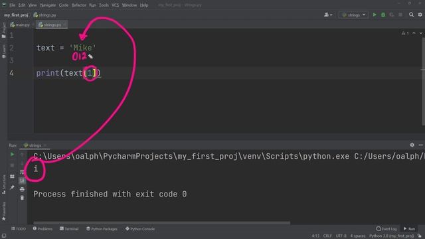Image resolution: width=425 pixels, height=239 pixels.
Task: Pin the Run tab with pin icon
Action: pyautogui.click(x=12, y=187)
